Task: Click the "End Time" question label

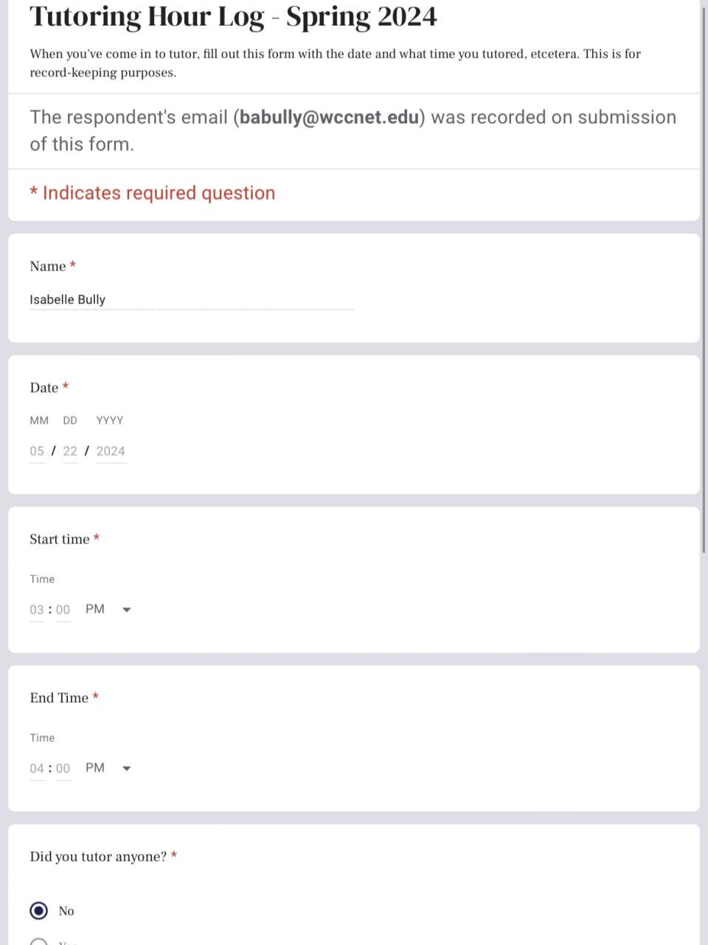Action: (59, 698)
